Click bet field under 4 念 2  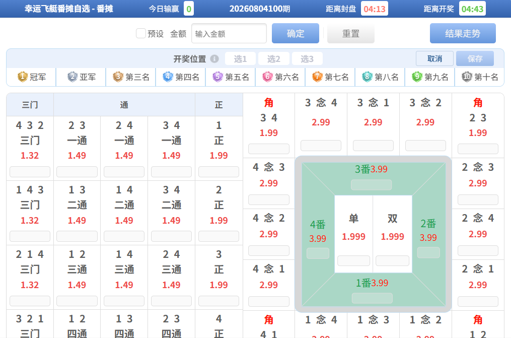pyautogui.click(x=269, y=251)
